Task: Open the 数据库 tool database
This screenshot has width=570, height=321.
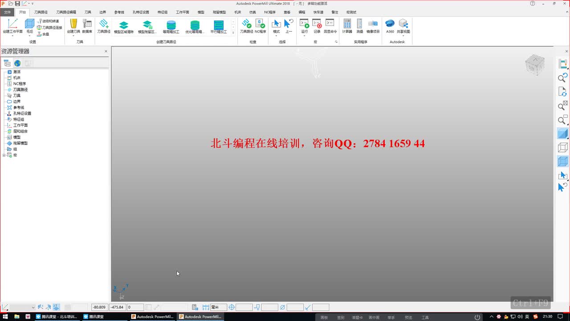Action: click(87, 26)
